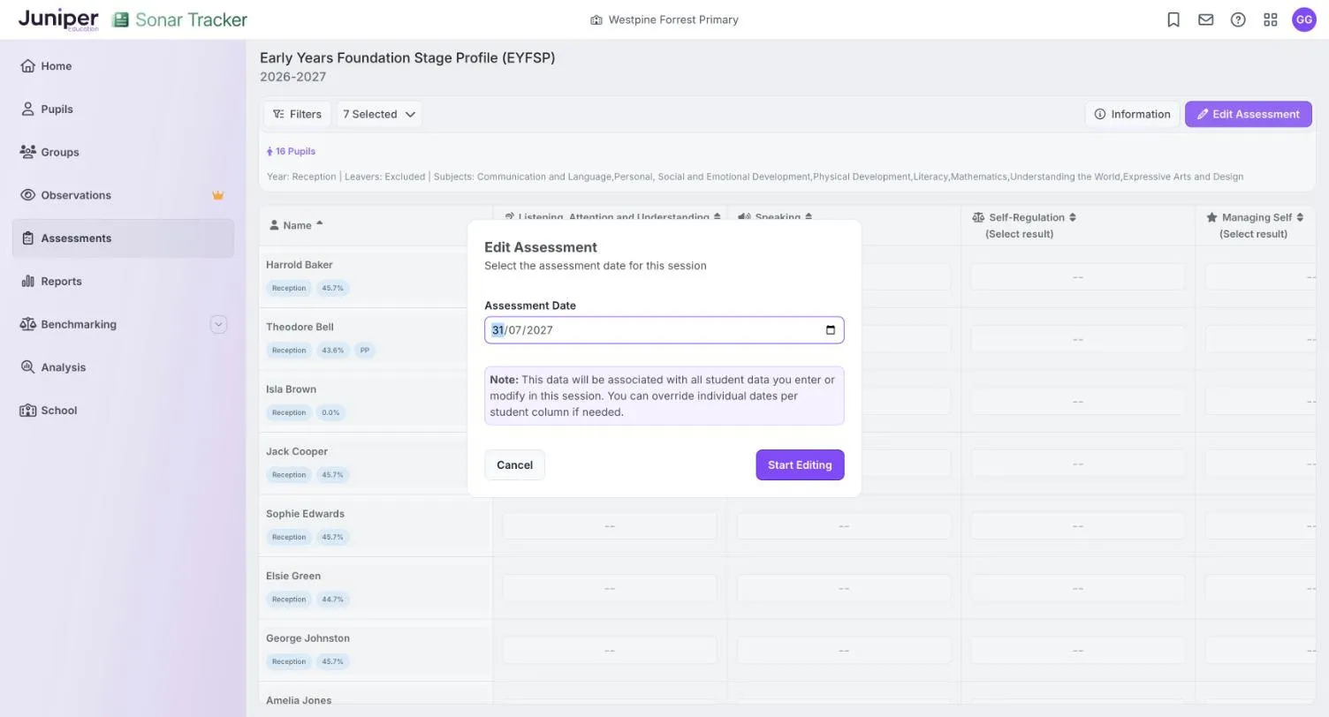Open the help question-mark icon
The image size is (1329, 717).
pyautogui.click(x=1238, y=19)
